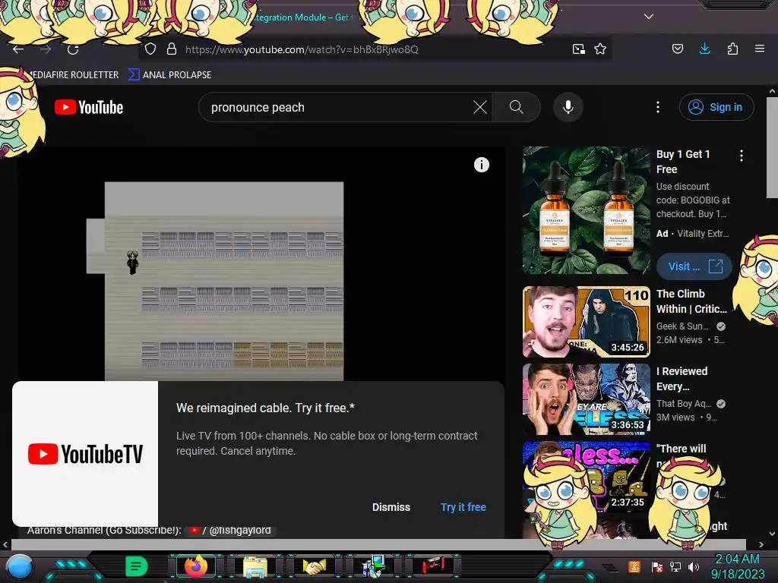Open 'The Climb Within' video title
Image resolution: width=778 pixels, height=583 pixels.
(x=691, y=301)
